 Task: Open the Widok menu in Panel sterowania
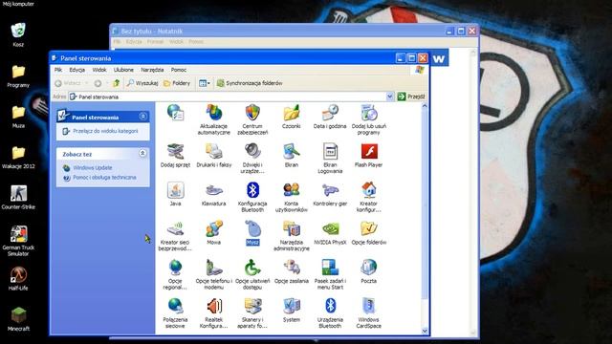click(99, 70)
